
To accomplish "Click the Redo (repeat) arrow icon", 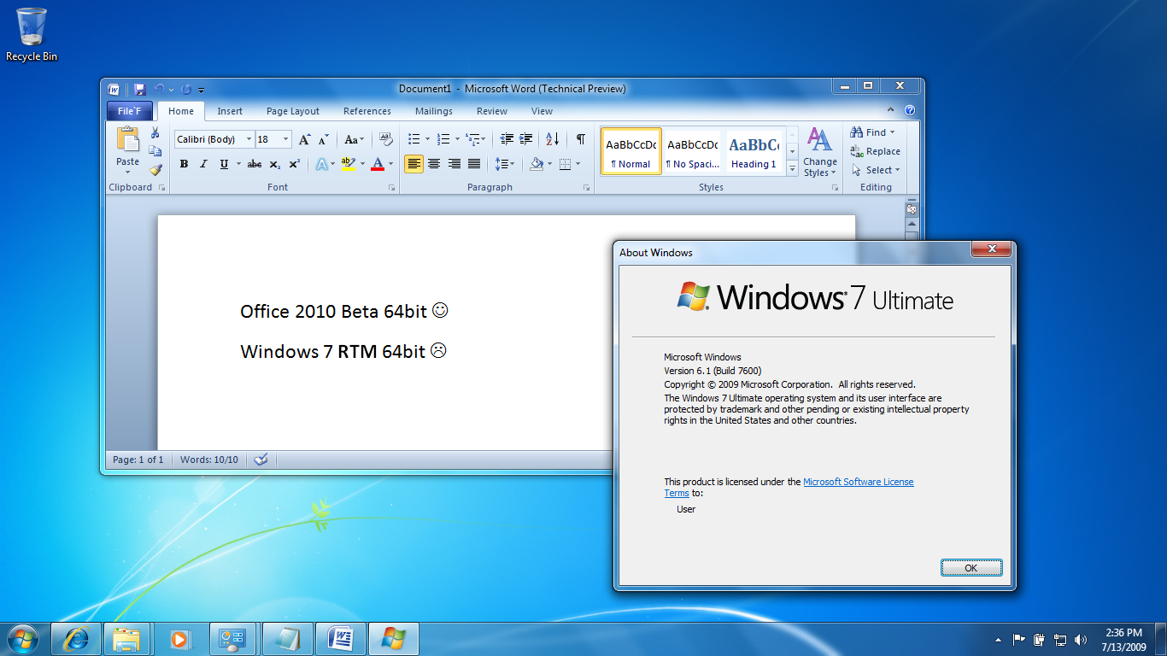I will pos(186,89).
